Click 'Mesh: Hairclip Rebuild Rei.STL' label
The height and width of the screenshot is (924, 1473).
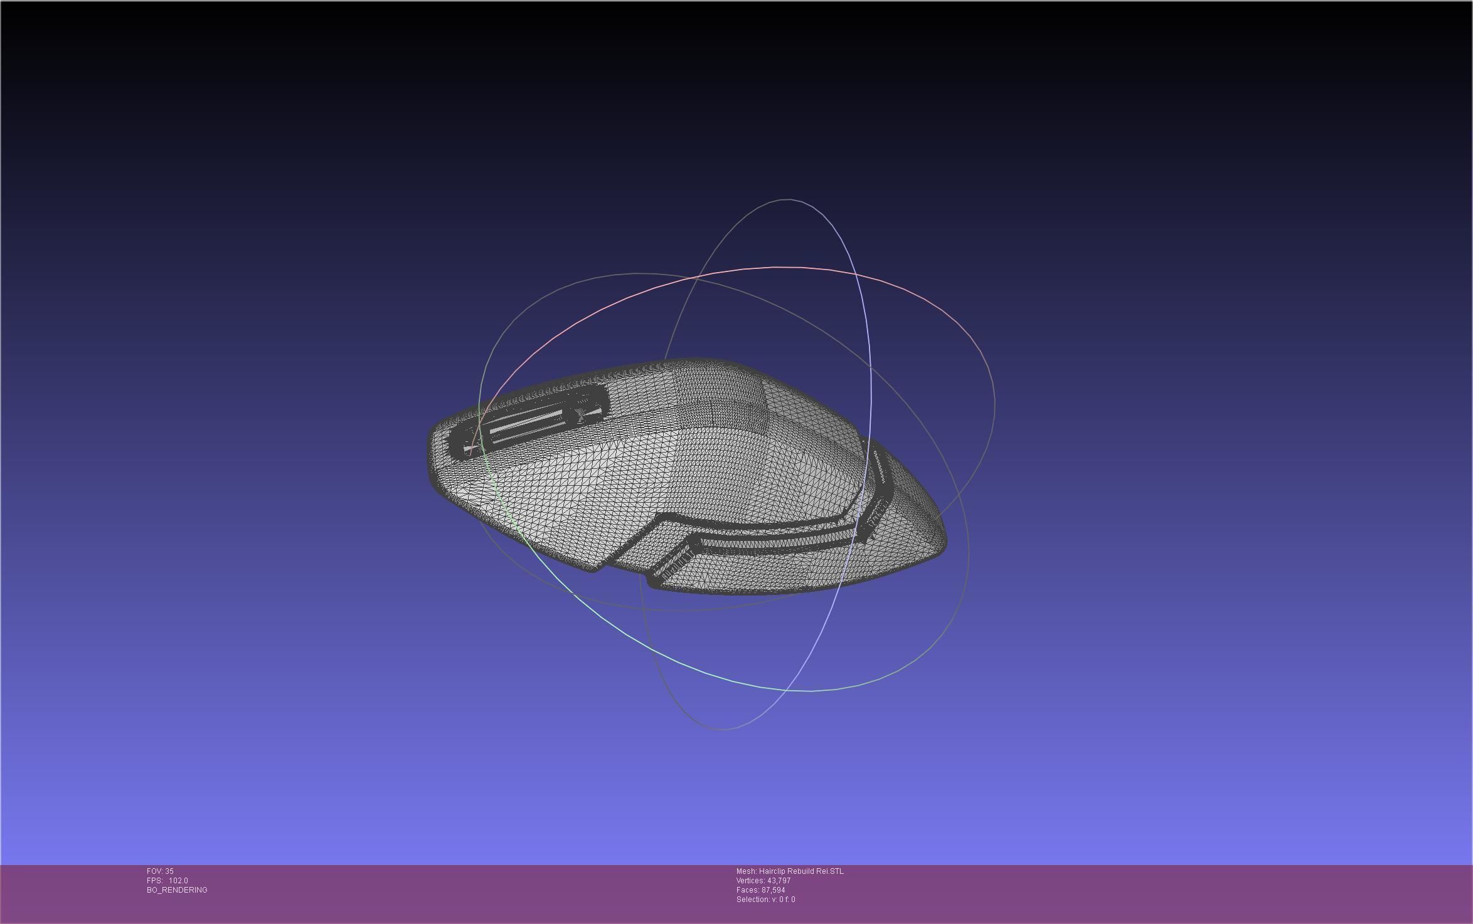click(790, 871)
